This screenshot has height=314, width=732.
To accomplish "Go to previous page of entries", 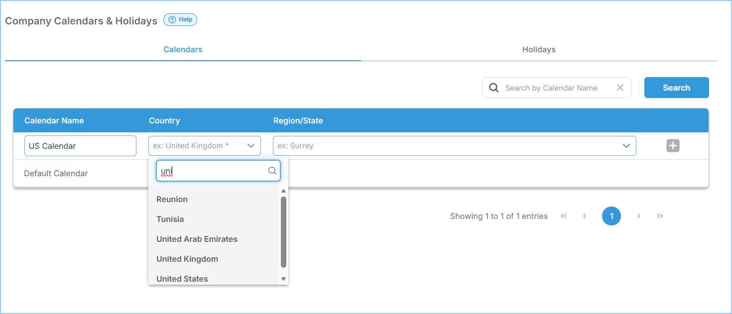I will point(585,216).
